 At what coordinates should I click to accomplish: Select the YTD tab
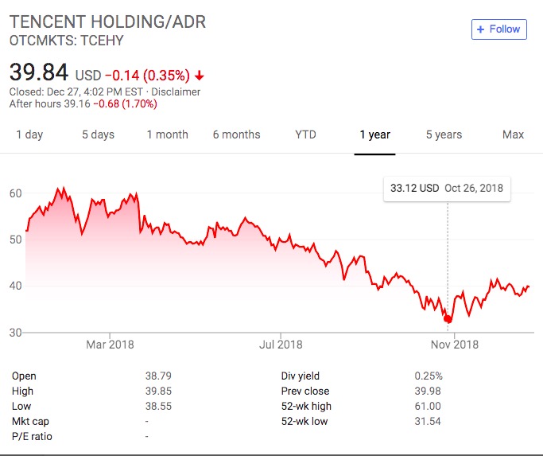pos(305,134)
